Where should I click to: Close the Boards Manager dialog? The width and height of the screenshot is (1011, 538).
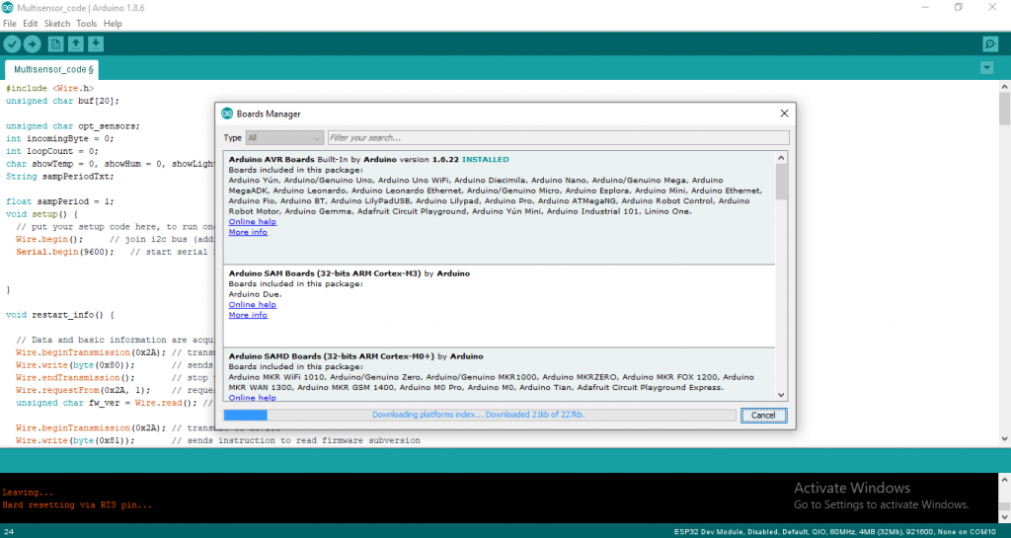pyautogui.click(x=784, y=113)
